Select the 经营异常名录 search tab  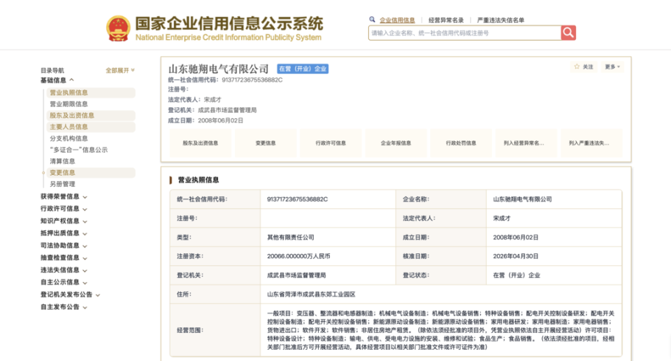[x=446, y=20]
